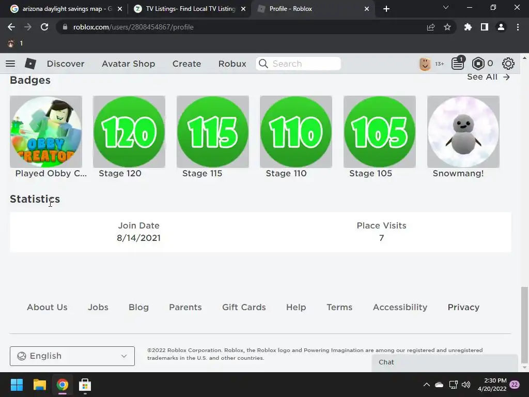This screenshot has width=529, height=397.
Task: Click the Roblox logo home icon
Action: 30,64
